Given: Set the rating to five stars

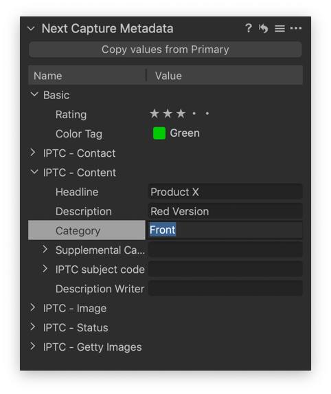Looking at the screenshot, I should pyautogui.click(x=207, y=113).
